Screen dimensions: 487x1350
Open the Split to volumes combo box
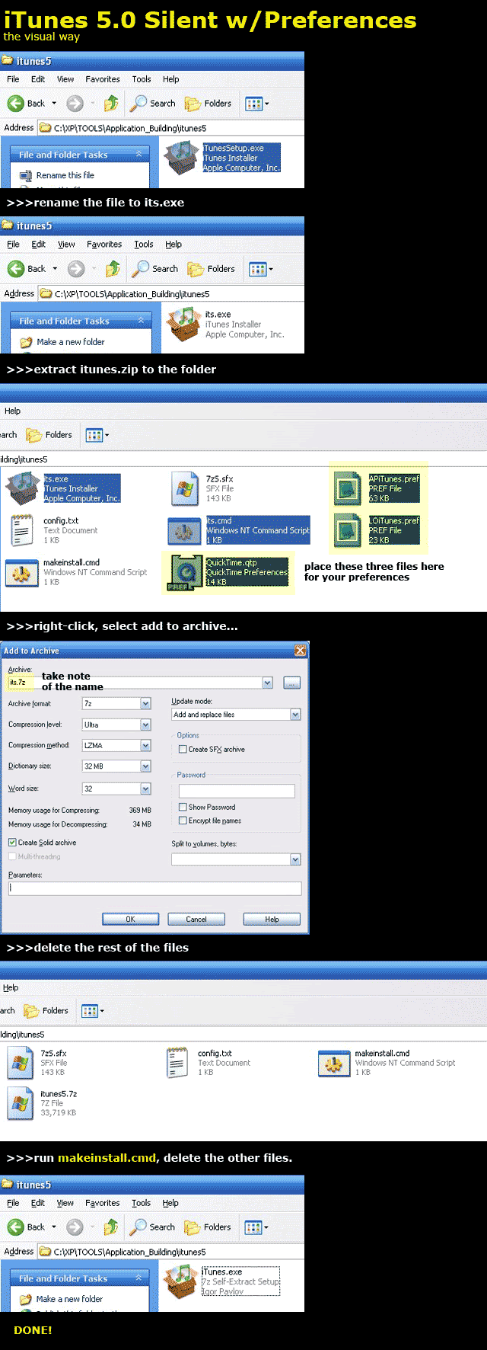pos(236,859)
